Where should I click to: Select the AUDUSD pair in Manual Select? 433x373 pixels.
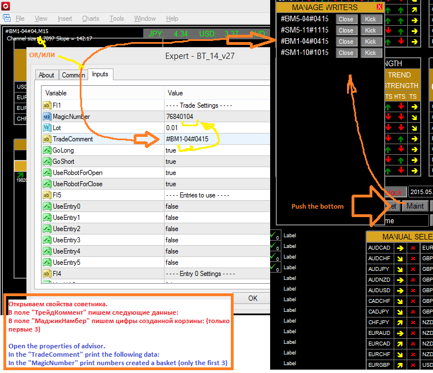379,291
